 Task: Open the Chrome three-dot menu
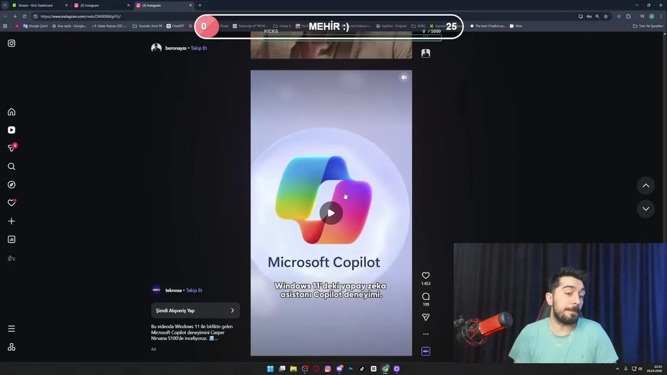coord(662,16)
